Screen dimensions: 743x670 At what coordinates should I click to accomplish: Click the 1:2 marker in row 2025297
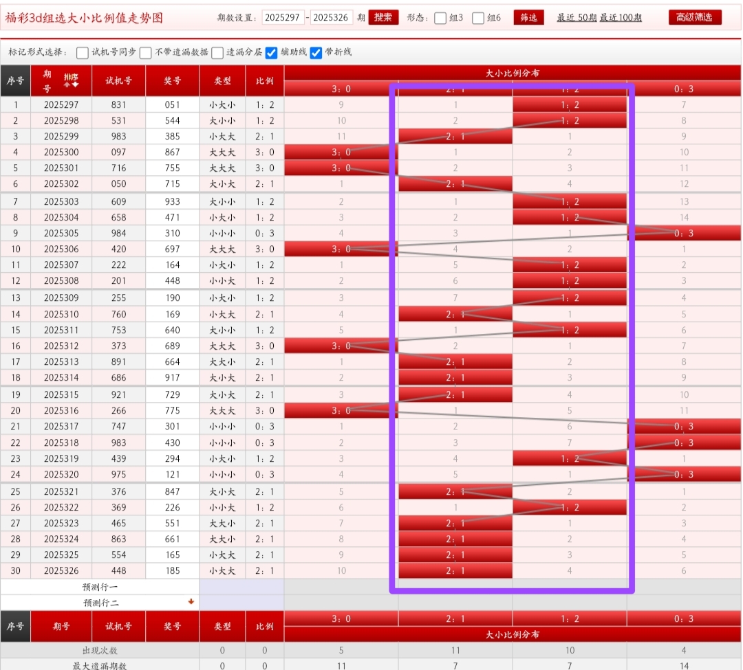click(x=570, y=104)
